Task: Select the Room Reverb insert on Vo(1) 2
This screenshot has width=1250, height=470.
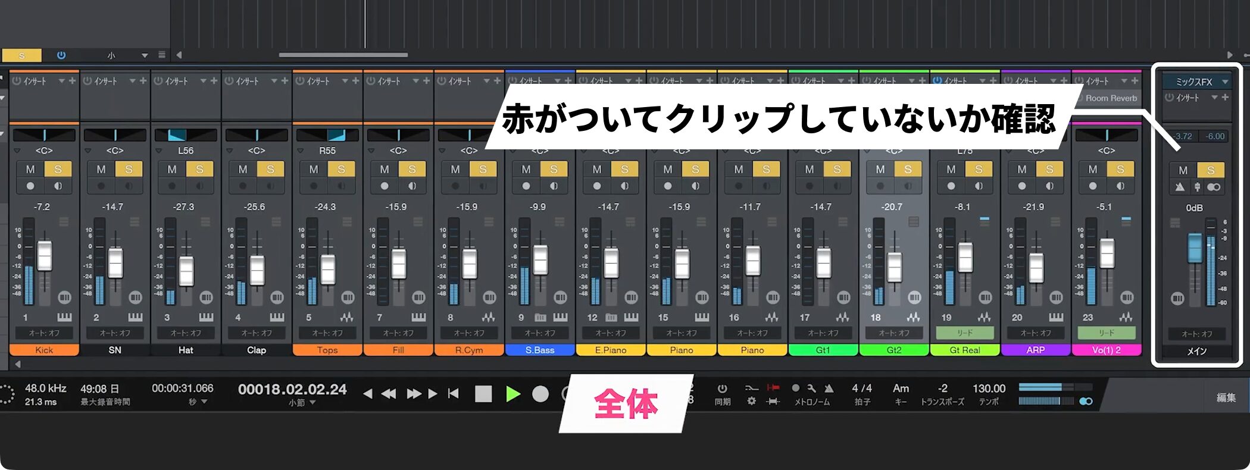Action: pos(1111,99)
